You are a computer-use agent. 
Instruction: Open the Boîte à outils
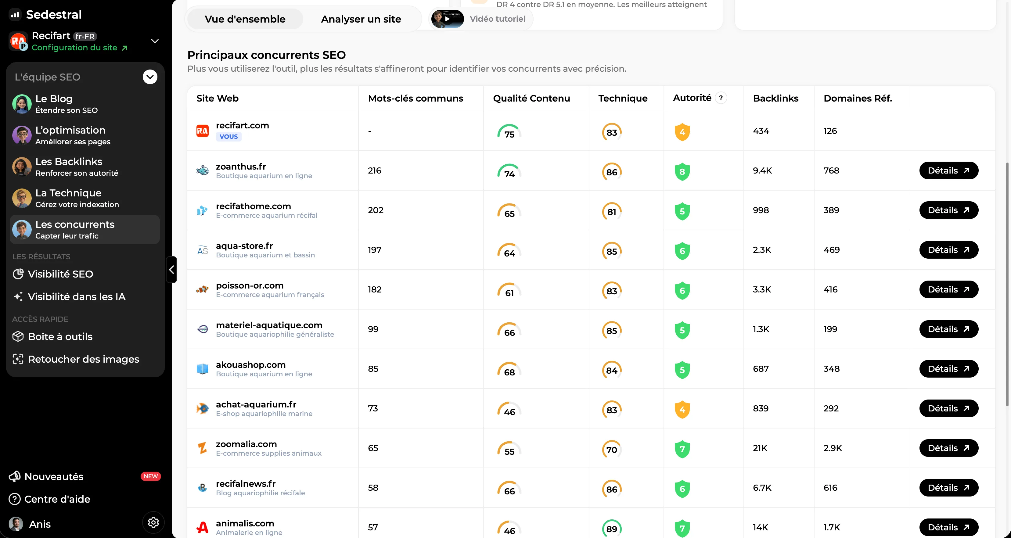[x=52, y=337]
